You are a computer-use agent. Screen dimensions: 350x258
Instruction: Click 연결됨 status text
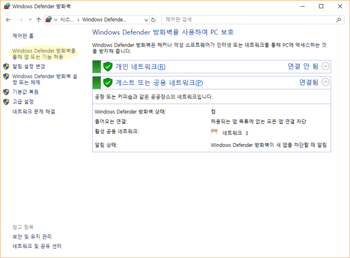[x=309, y=82]
